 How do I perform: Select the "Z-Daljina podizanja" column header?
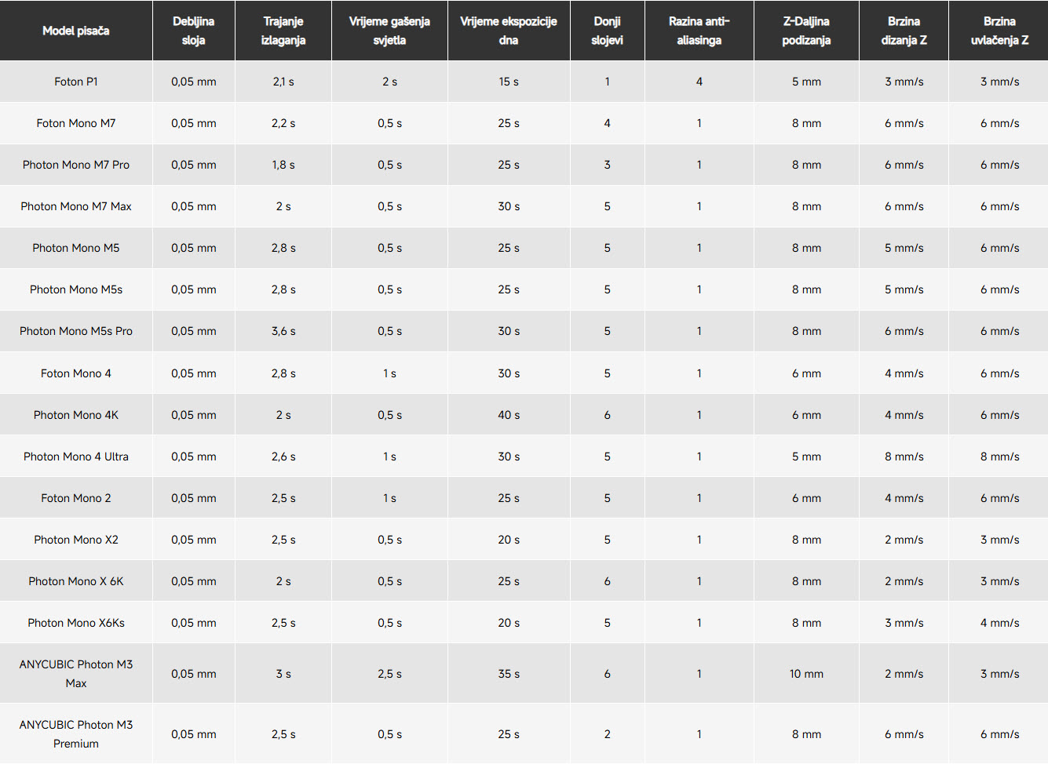point(806,31)
